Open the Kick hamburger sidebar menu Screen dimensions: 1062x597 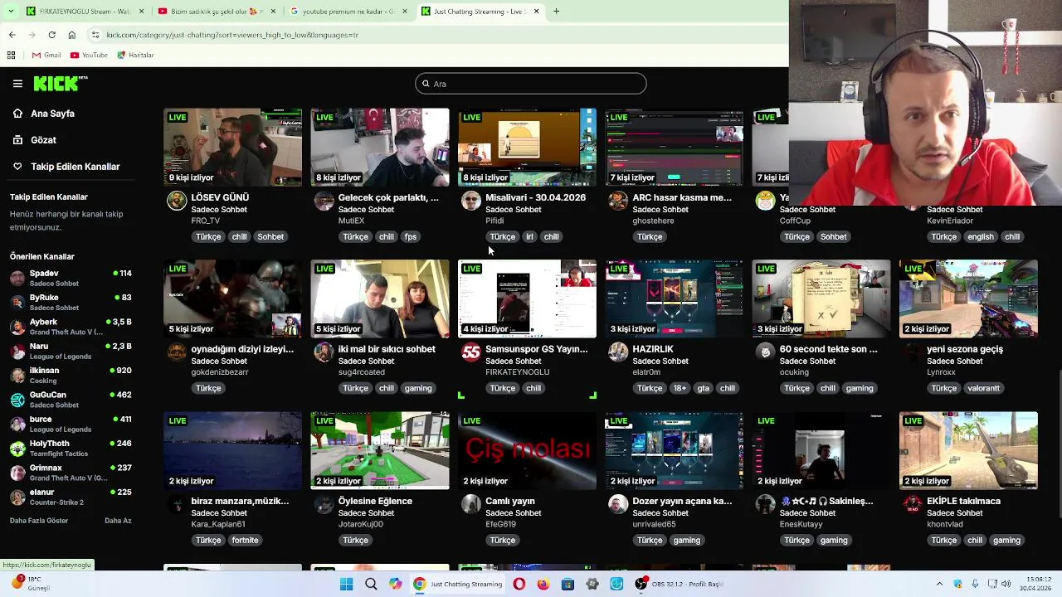pos(17,84)
